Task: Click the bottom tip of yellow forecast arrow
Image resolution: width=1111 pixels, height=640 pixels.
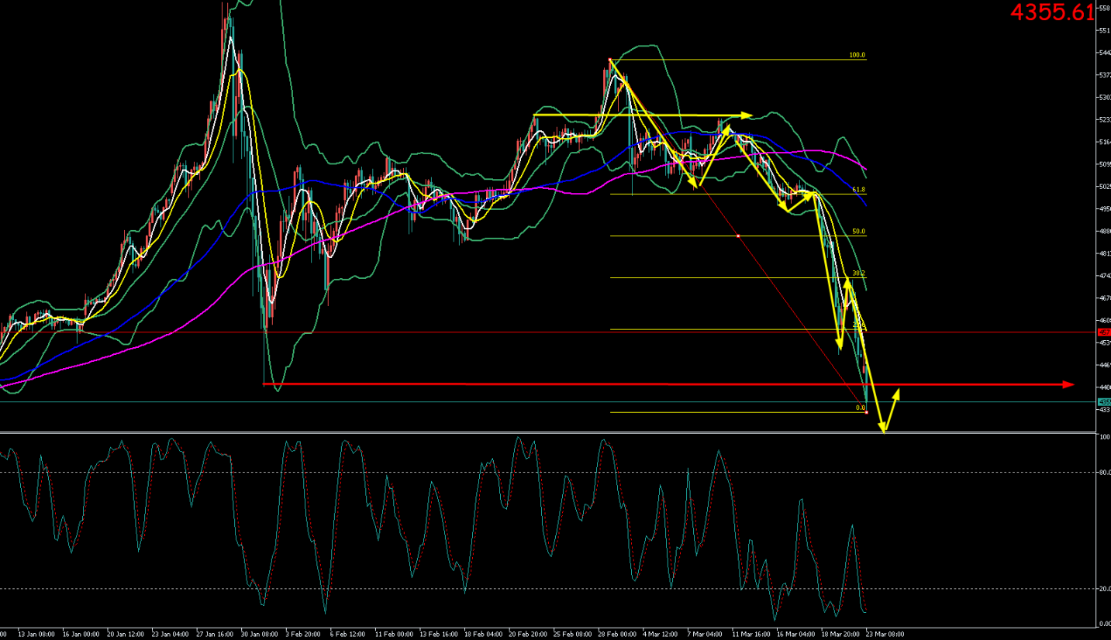Action: (883, 430)
